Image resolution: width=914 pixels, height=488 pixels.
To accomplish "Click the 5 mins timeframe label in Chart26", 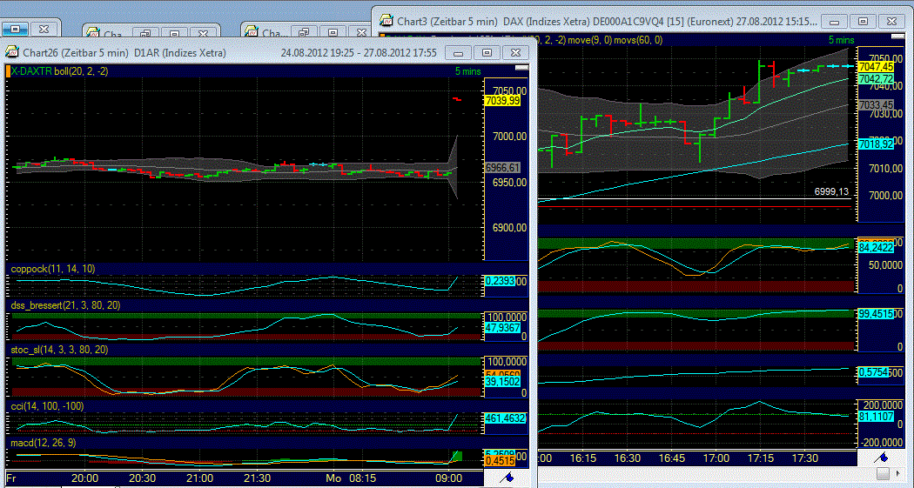I will point(467,71).
